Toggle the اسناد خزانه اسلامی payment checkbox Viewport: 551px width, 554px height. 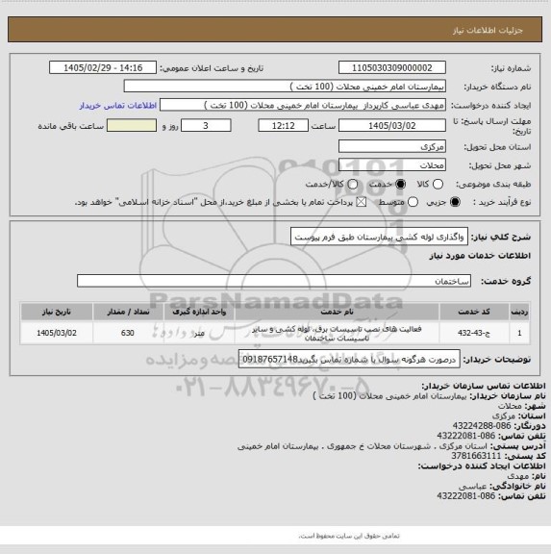(361, 202)
